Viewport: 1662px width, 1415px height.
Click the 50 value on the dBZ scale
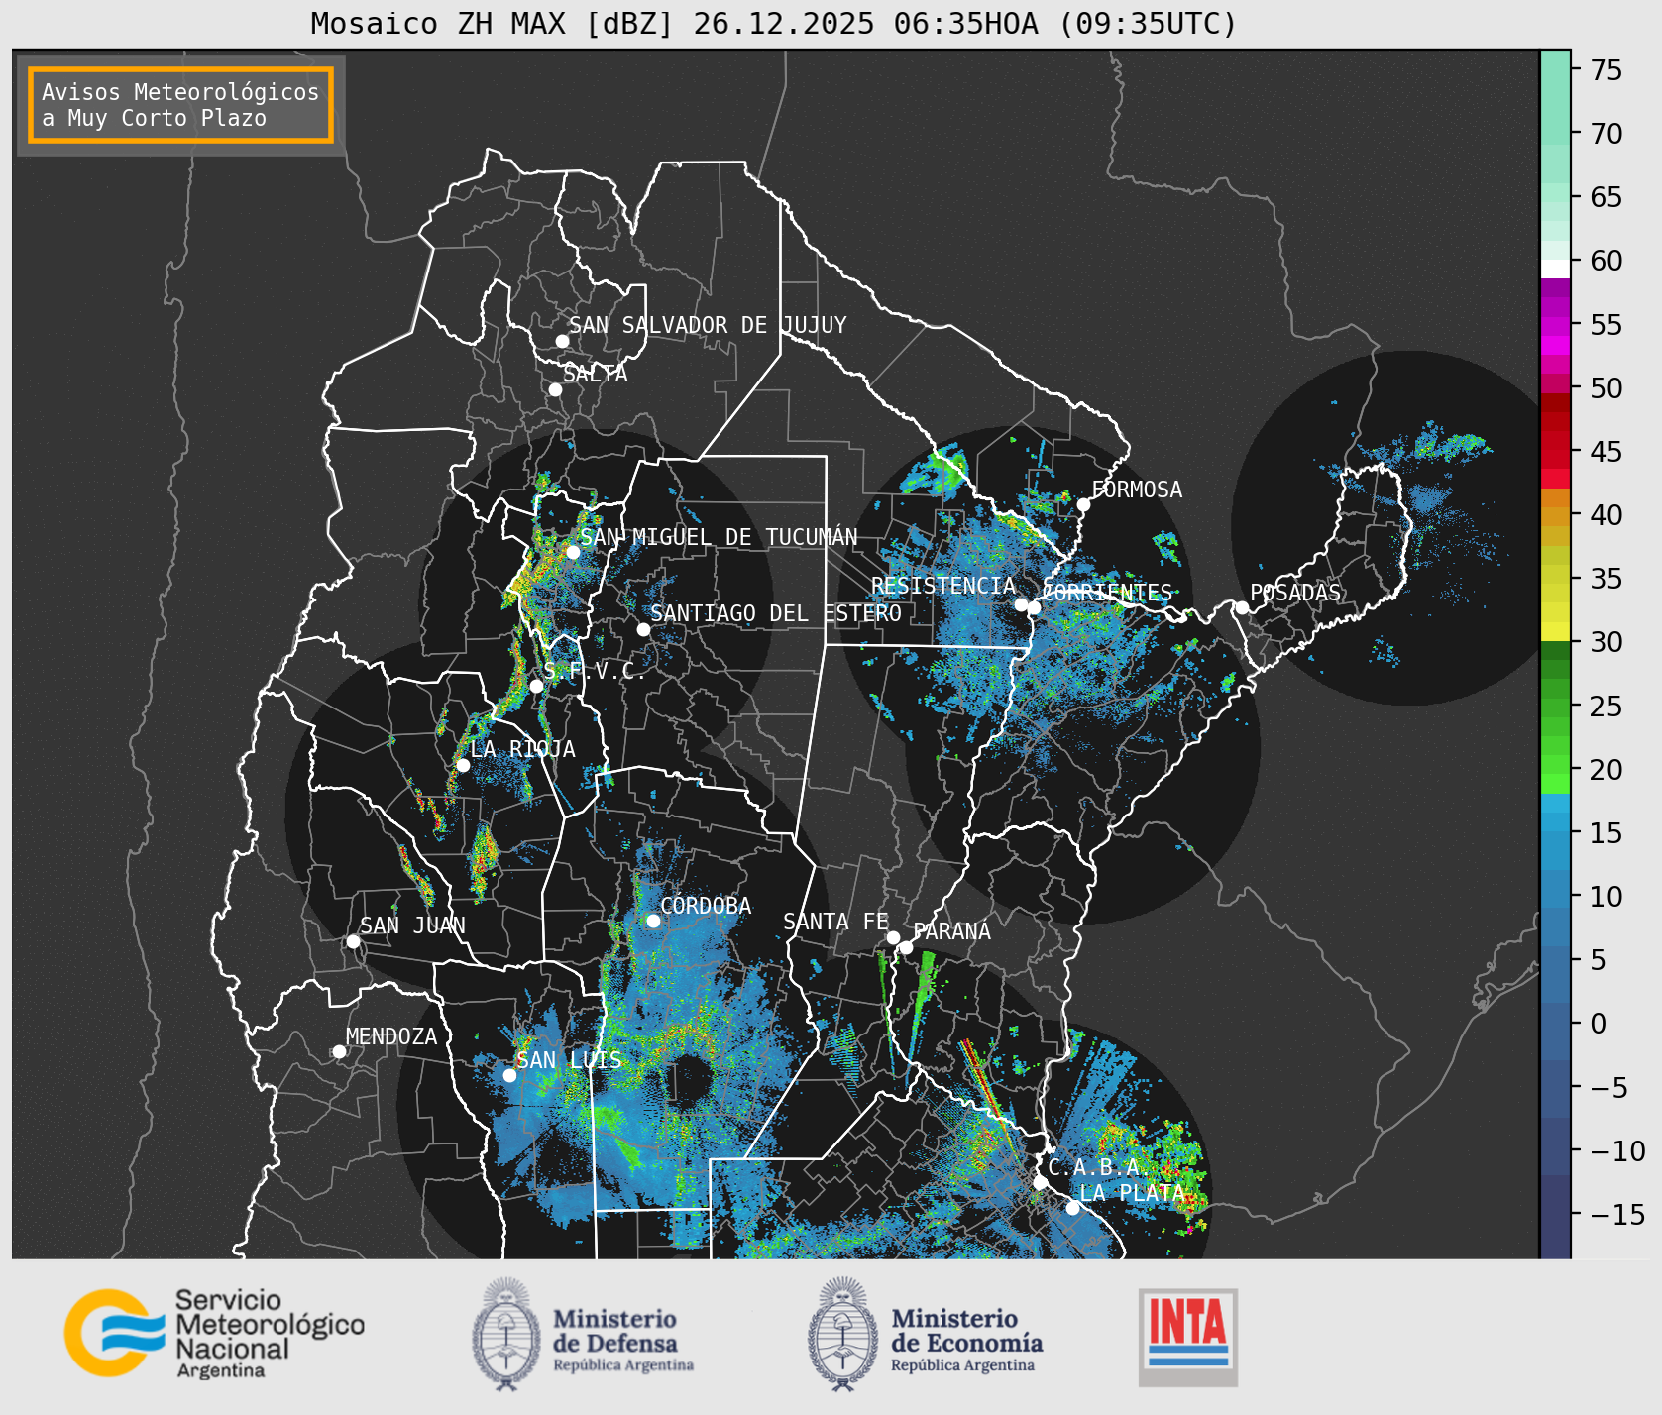tap(1607, 388)
